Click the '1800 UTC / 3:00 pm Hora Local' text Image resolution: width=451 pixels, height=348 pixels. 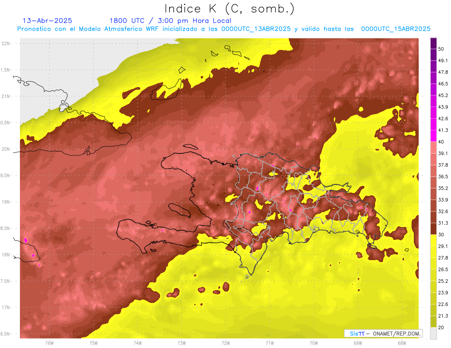coord(170,21)
